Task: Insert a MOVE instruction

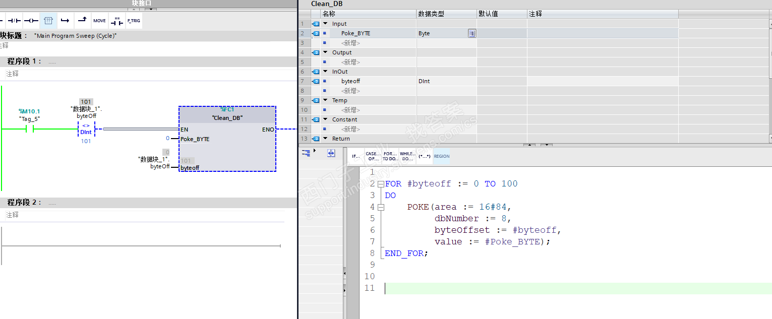Action: (99, 21)
